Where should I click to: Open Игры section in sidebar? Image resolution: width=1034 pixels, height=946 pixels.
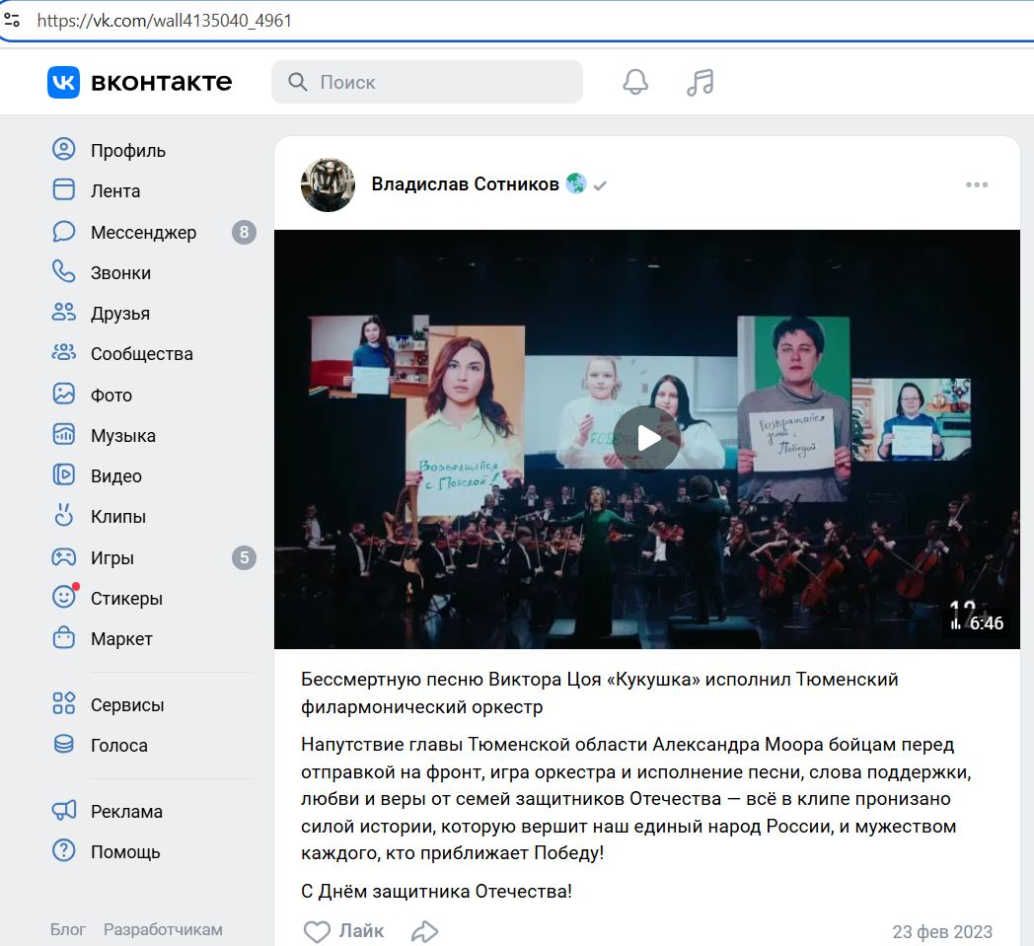pos(111,558)
